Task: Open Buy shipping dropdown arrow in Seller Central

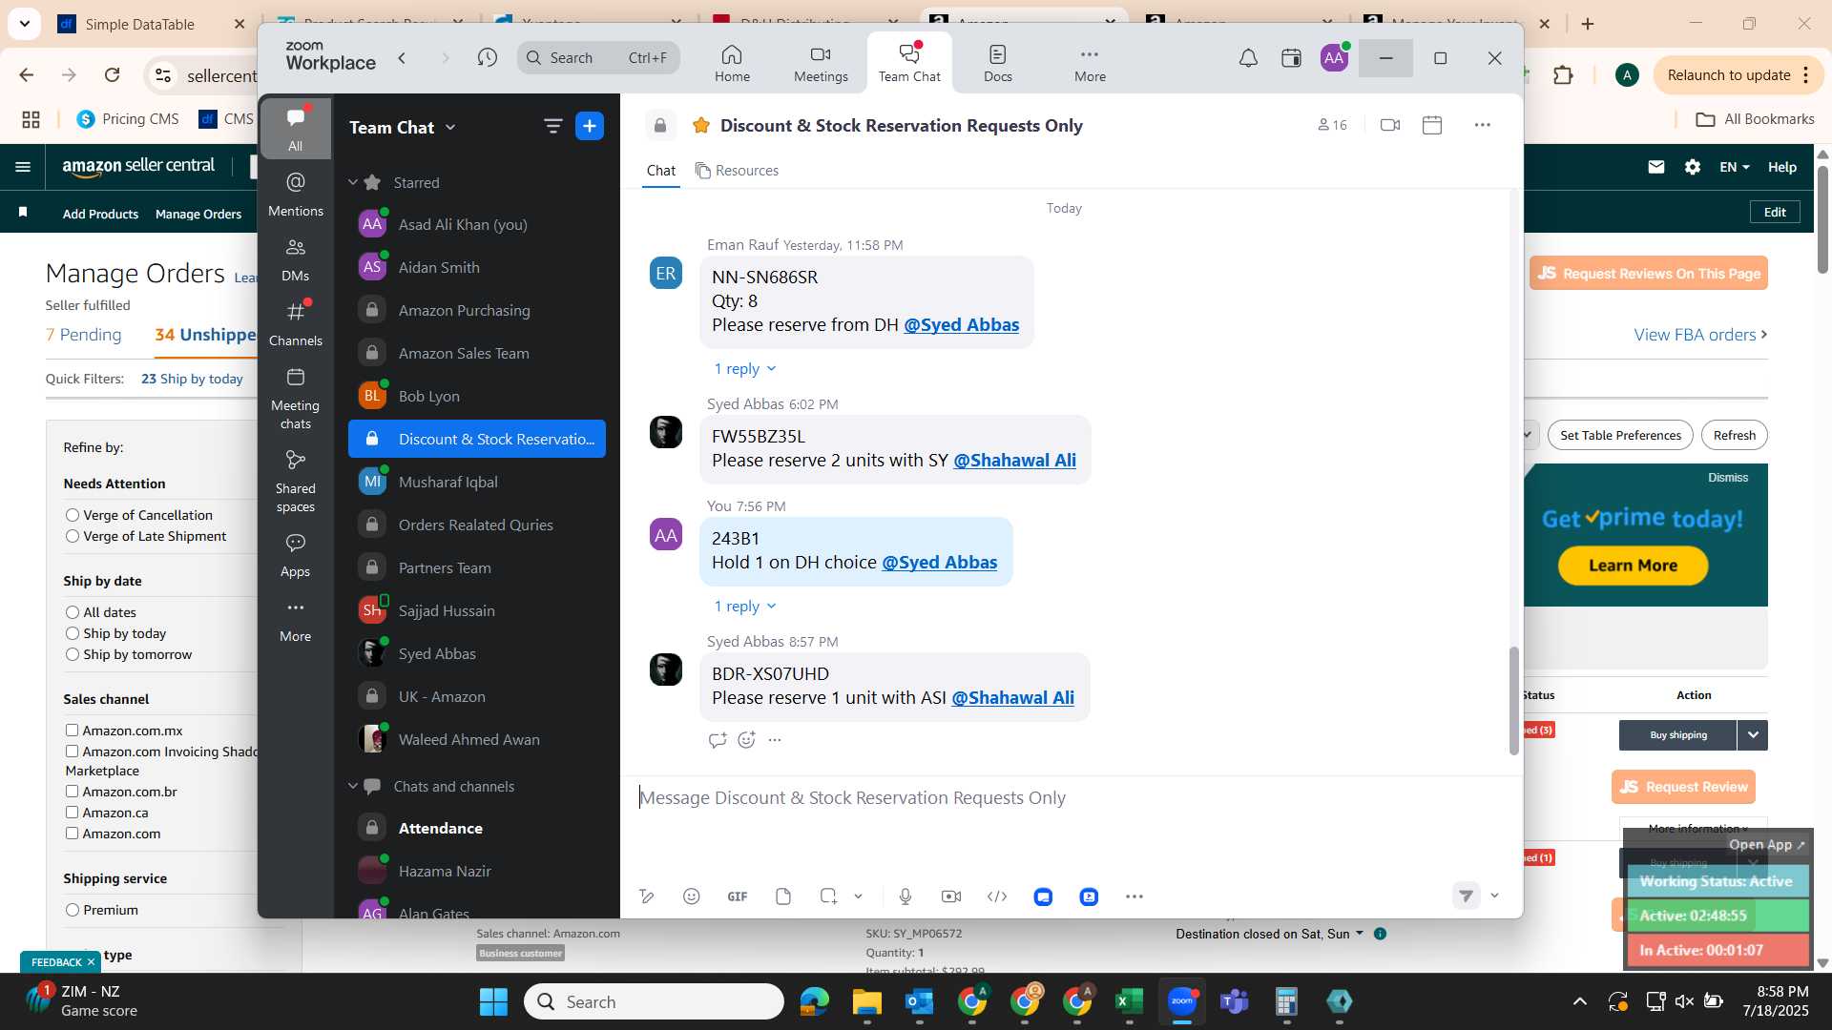Action: [1753, 735]
